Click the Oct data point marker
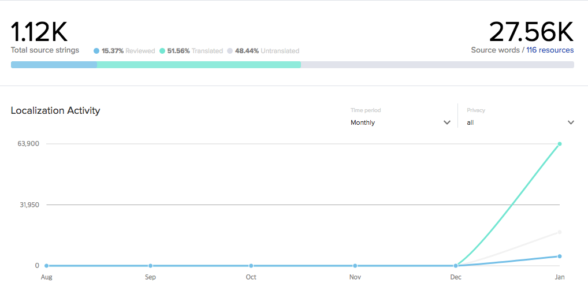The image size is (588, 301). pyautogui.click(x=251, y=266)
